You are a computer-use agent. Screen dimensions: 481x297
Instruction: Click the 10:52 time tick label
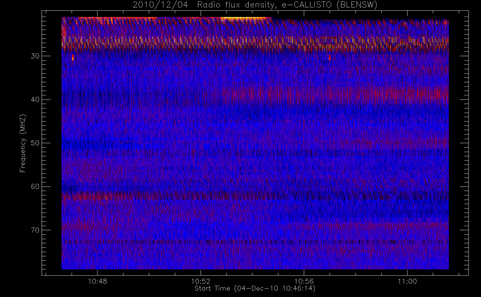coord(201,281)
